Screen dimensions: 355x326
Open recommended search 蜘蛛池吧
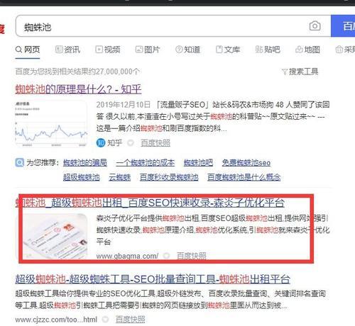[198, 162]
